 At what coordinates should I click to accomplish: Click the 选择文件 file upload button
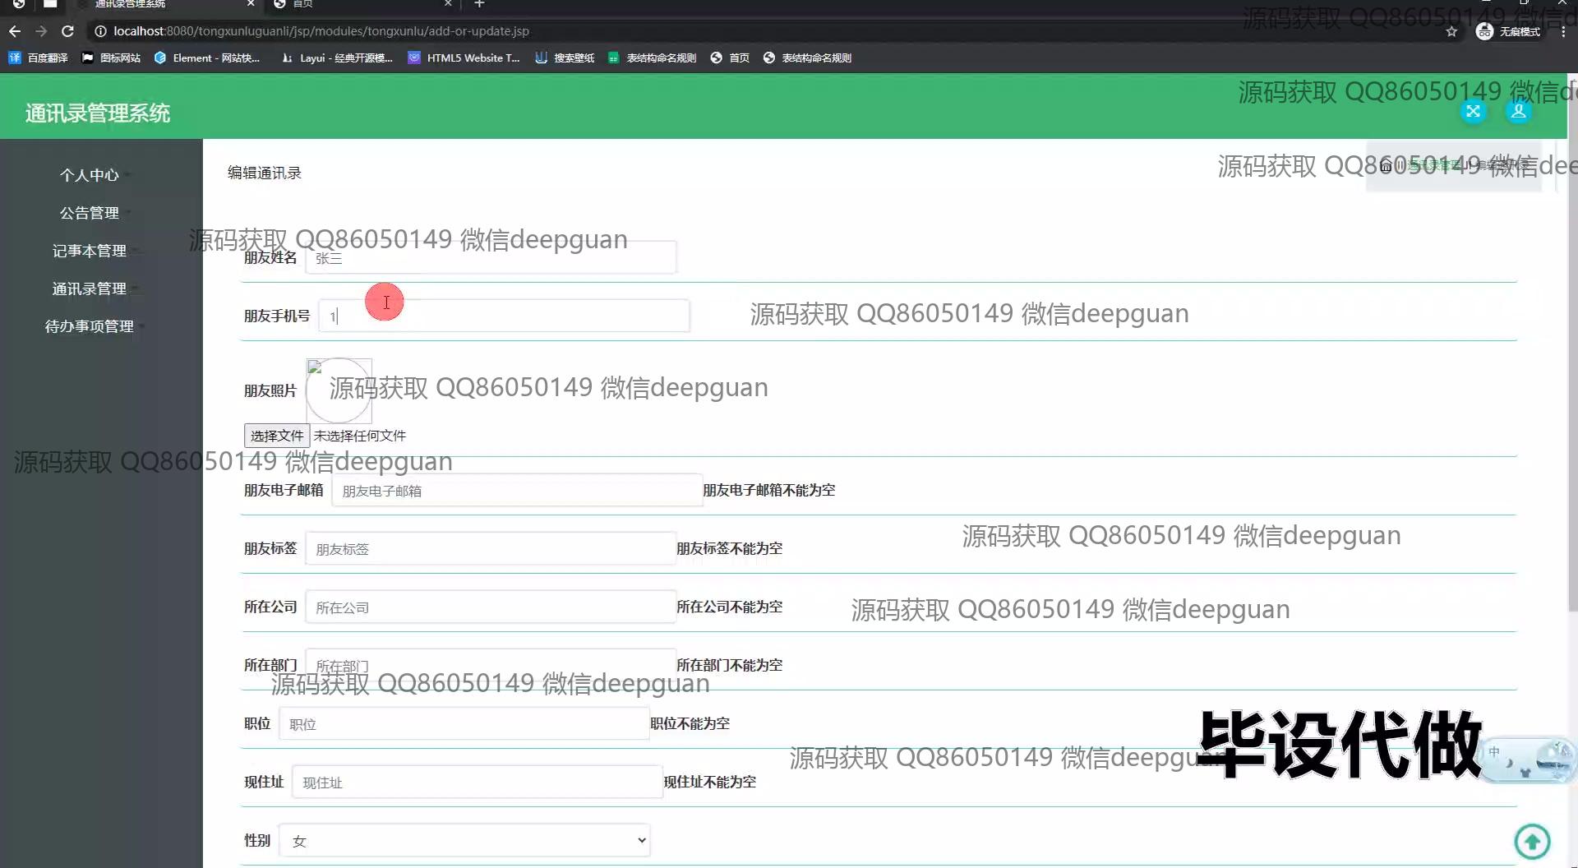[276, 436]
